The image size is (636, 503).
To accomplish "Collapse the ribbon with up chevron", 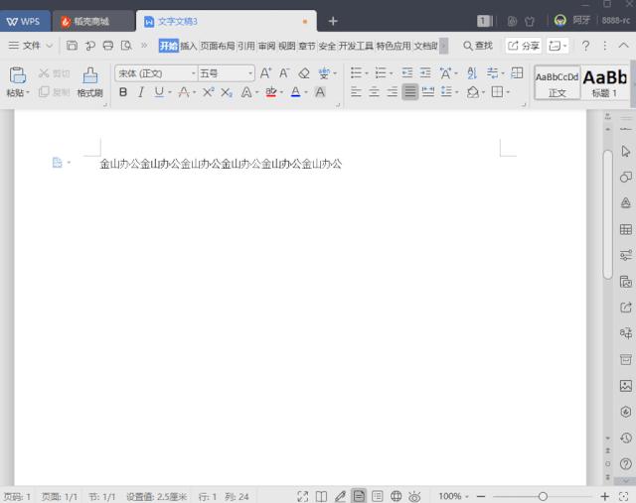I will pos(623,46).
